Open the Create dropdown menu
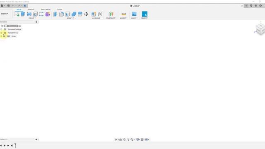The width and height of the screenshot is (265, 149). 32,18
